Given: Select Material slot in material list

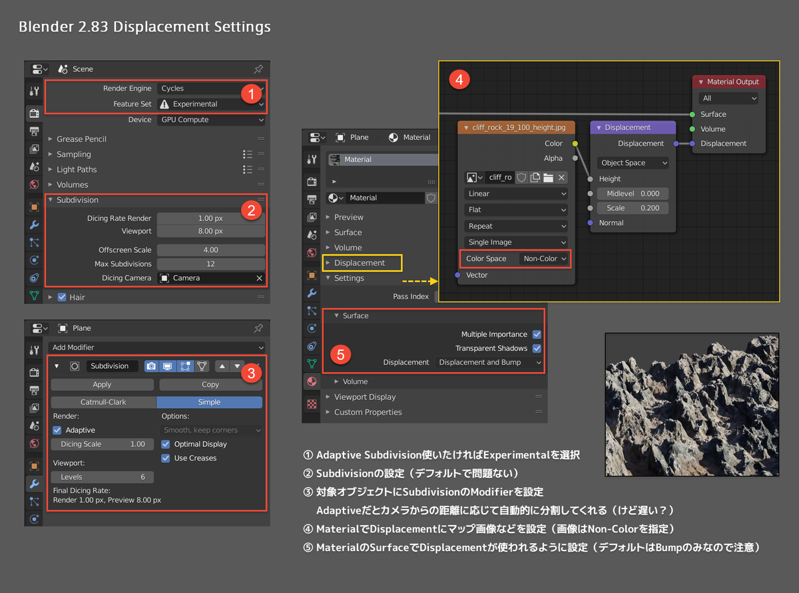Looking at the screenshot, I should [382, 160].
